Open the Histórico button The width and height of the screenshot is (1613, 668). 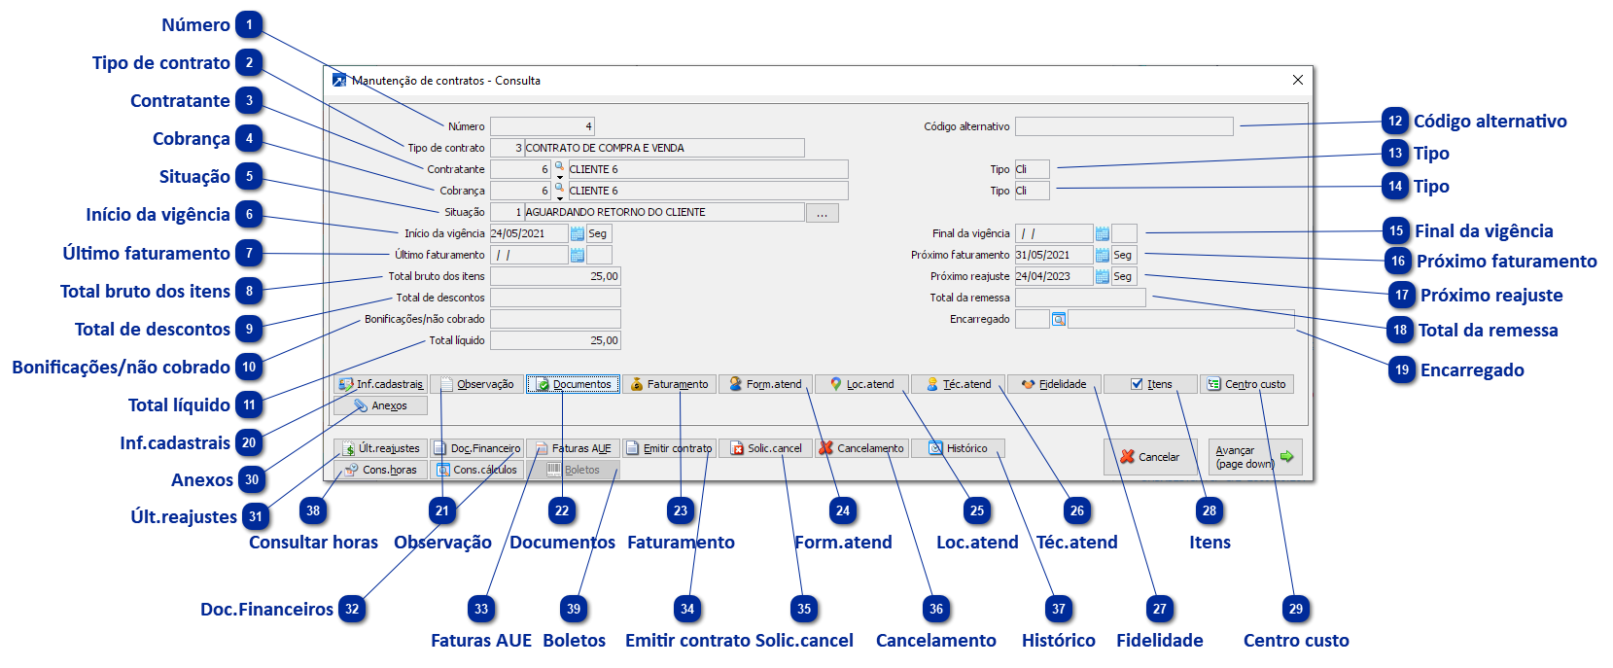(958, 448)
